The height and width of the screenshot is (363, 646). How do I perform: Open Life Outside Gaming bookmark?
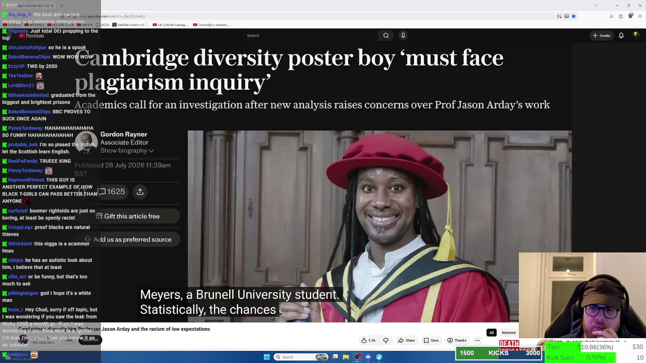[171, 25]
